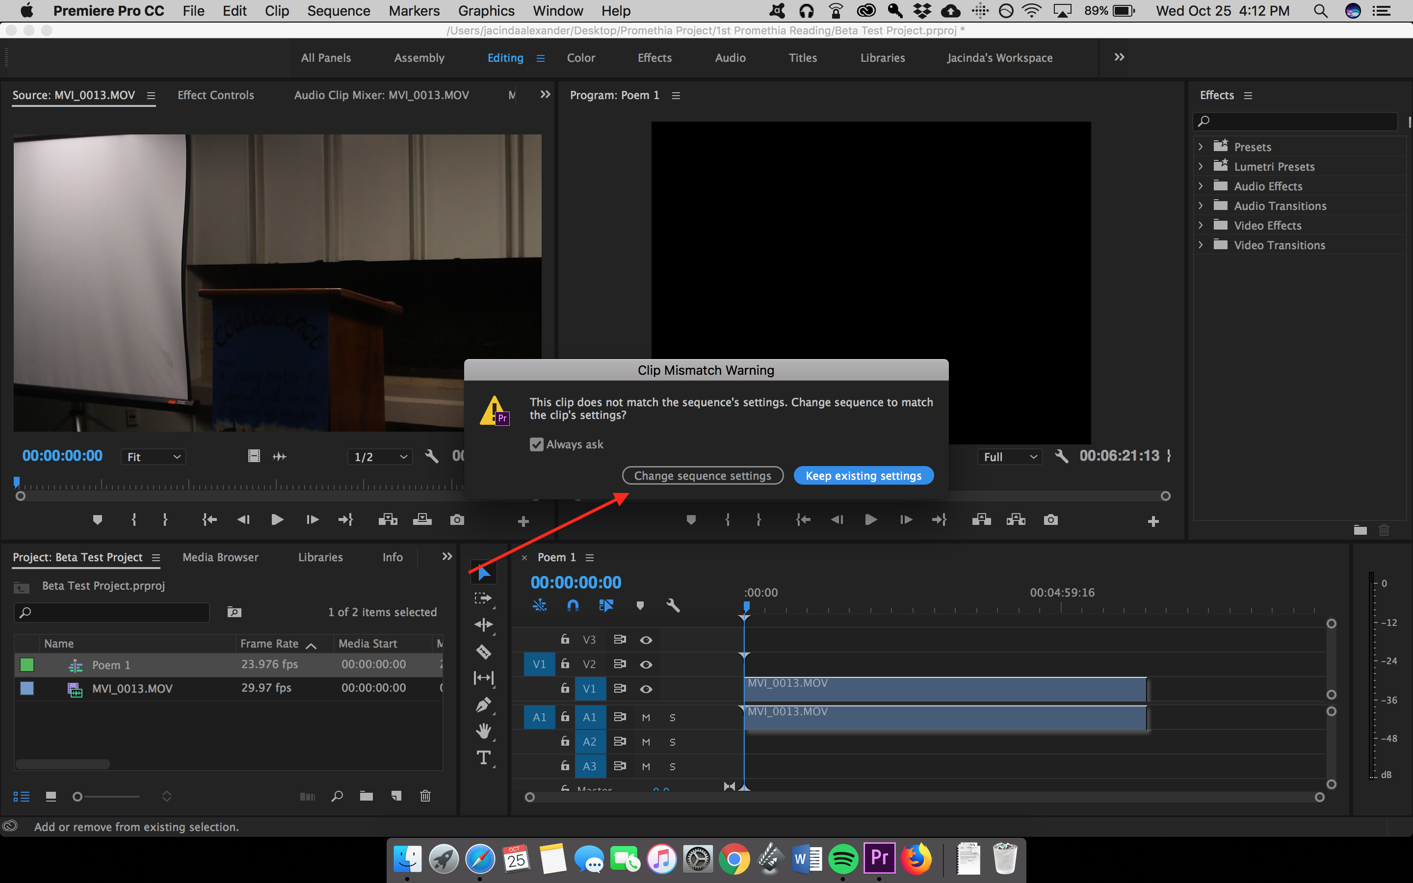Uncheck the Always ask checkbox
This screenshot has height=883, width=1413.
point(537,444)
